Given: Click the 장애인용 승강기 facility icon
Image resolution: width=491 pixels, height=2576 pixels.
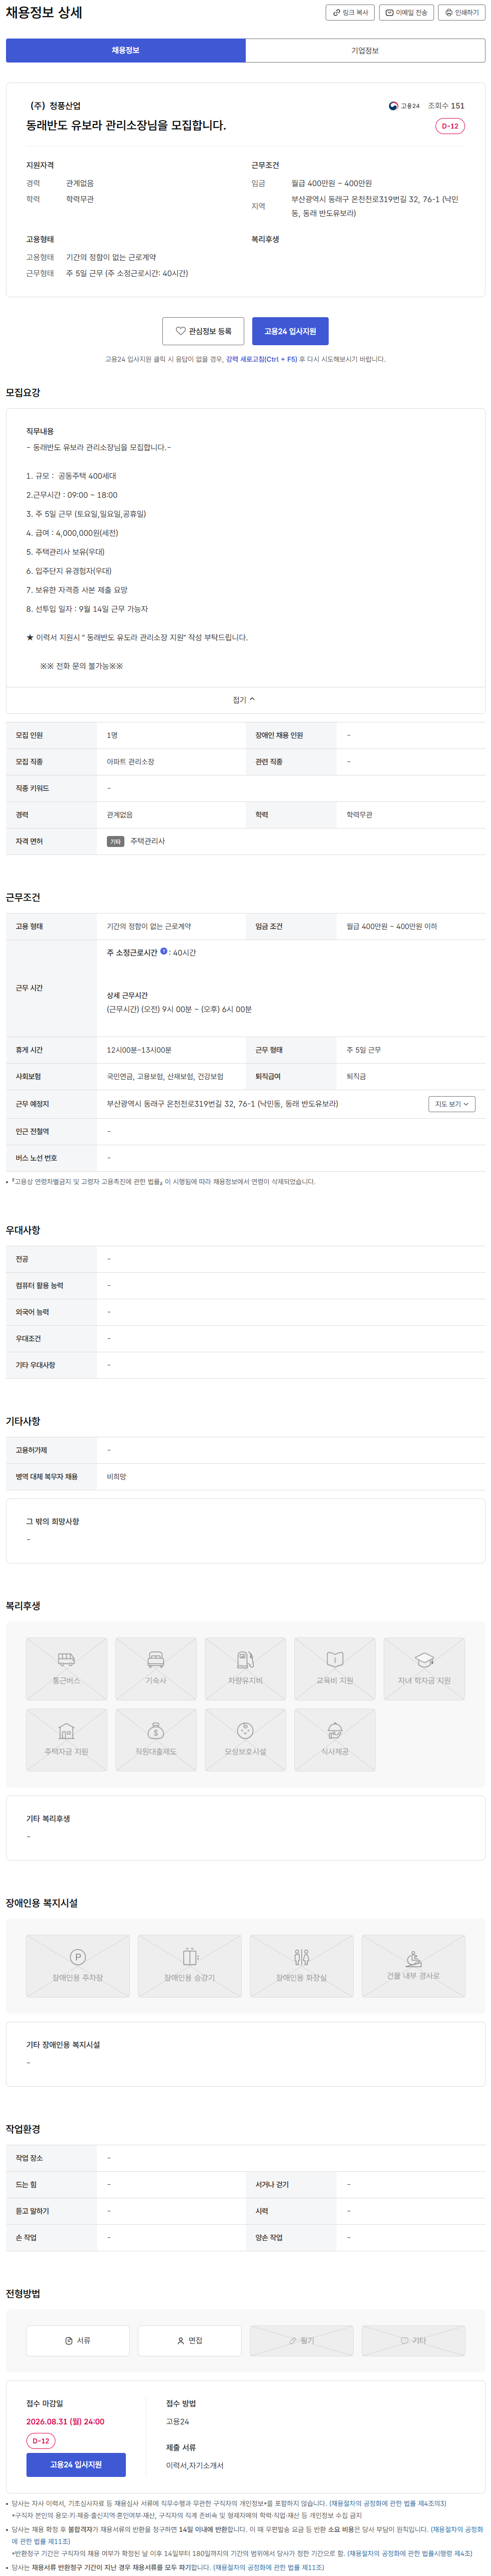Looking at the screenshot, I should [x=190, y=1966].
